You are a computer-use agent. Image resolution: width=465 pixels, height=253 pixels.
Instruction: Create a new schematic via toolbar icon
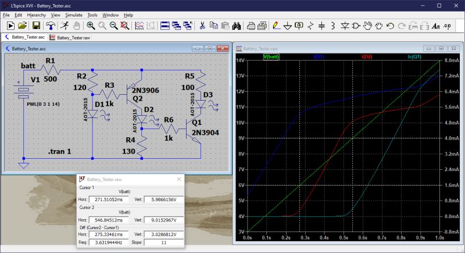pyautogui.click(x=10, y=26)
